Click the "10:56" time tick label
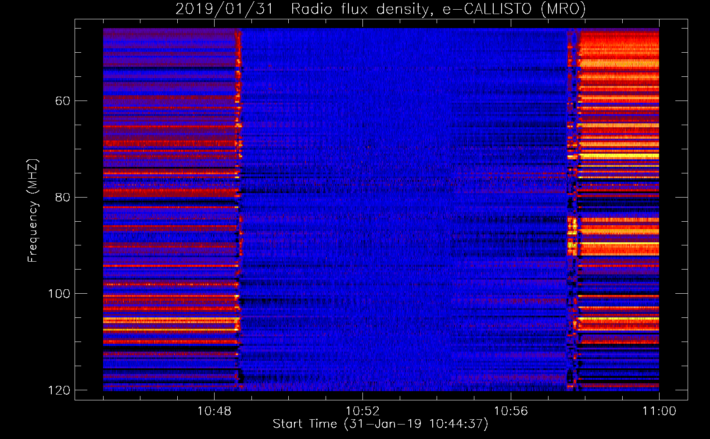Image resolution: width=710 pixels, height=439 pixels. click(511, 411)
